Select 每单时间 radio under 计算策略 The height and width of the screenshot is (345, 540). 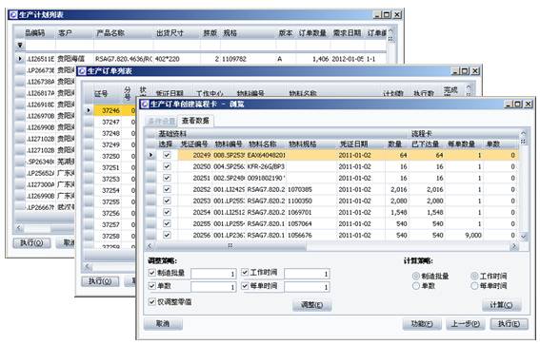[x=474, y=286]
